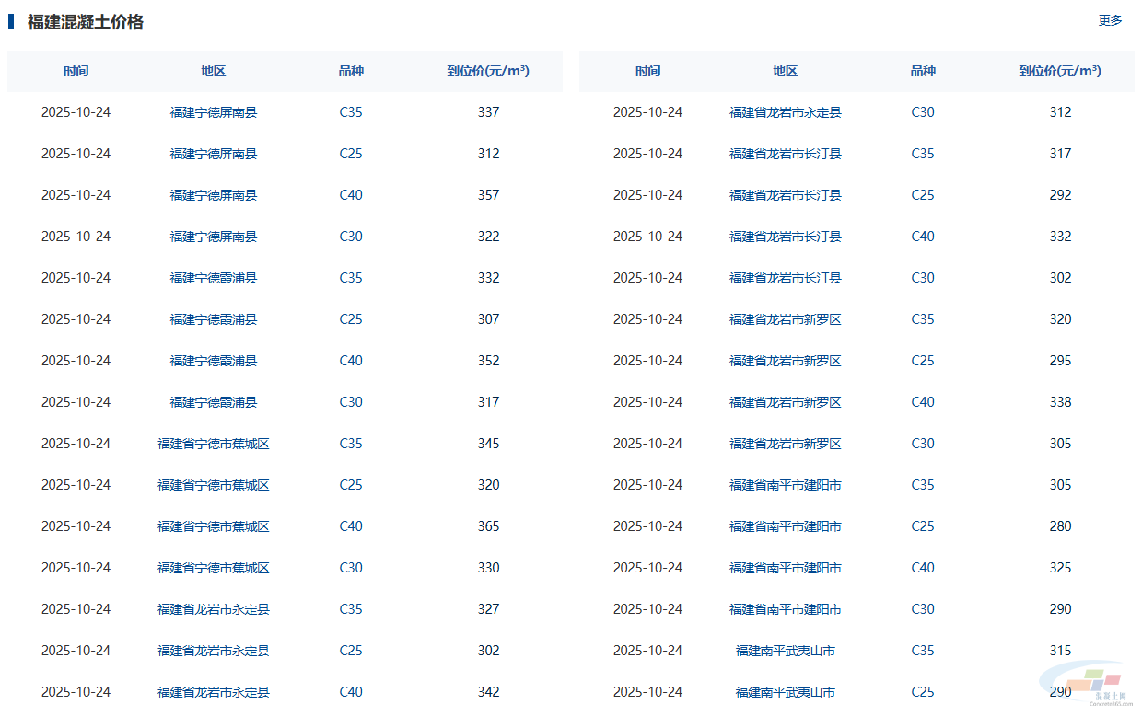Click 时间 column header in left table
This screenshot has width=1142, height=716.
pos(76,71)
